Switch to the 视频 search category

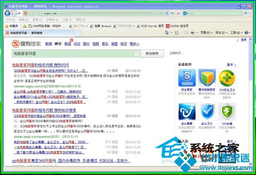tap(96, 44)
